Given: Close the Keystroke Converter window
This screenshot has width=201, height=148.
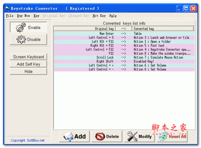Looking at the screenshot, I should pyautogui.click(x=193, y=9).
